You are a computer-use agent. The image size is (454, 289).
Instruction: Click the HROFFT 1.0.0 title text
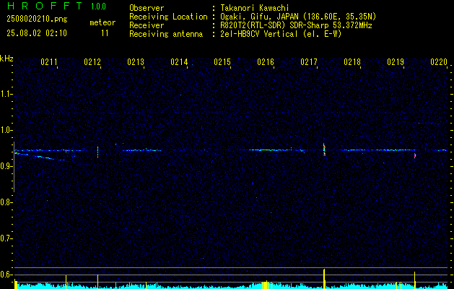(x=56, y=6)
